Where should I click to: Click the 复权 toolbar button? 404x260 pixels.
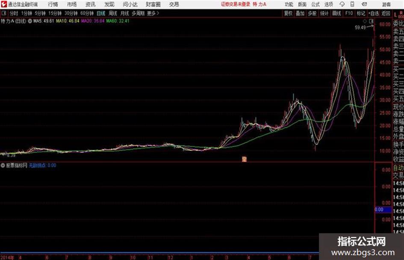[288, 13]
